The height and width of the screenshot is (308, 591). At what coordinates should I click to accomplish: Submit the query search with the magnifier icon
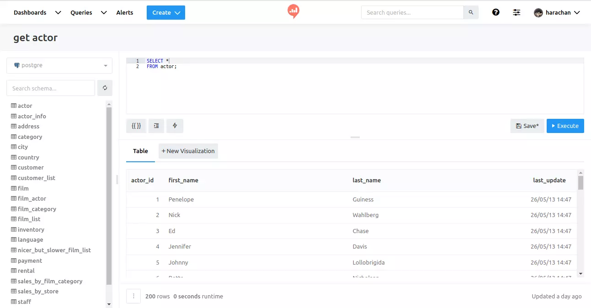pos(471,12)
